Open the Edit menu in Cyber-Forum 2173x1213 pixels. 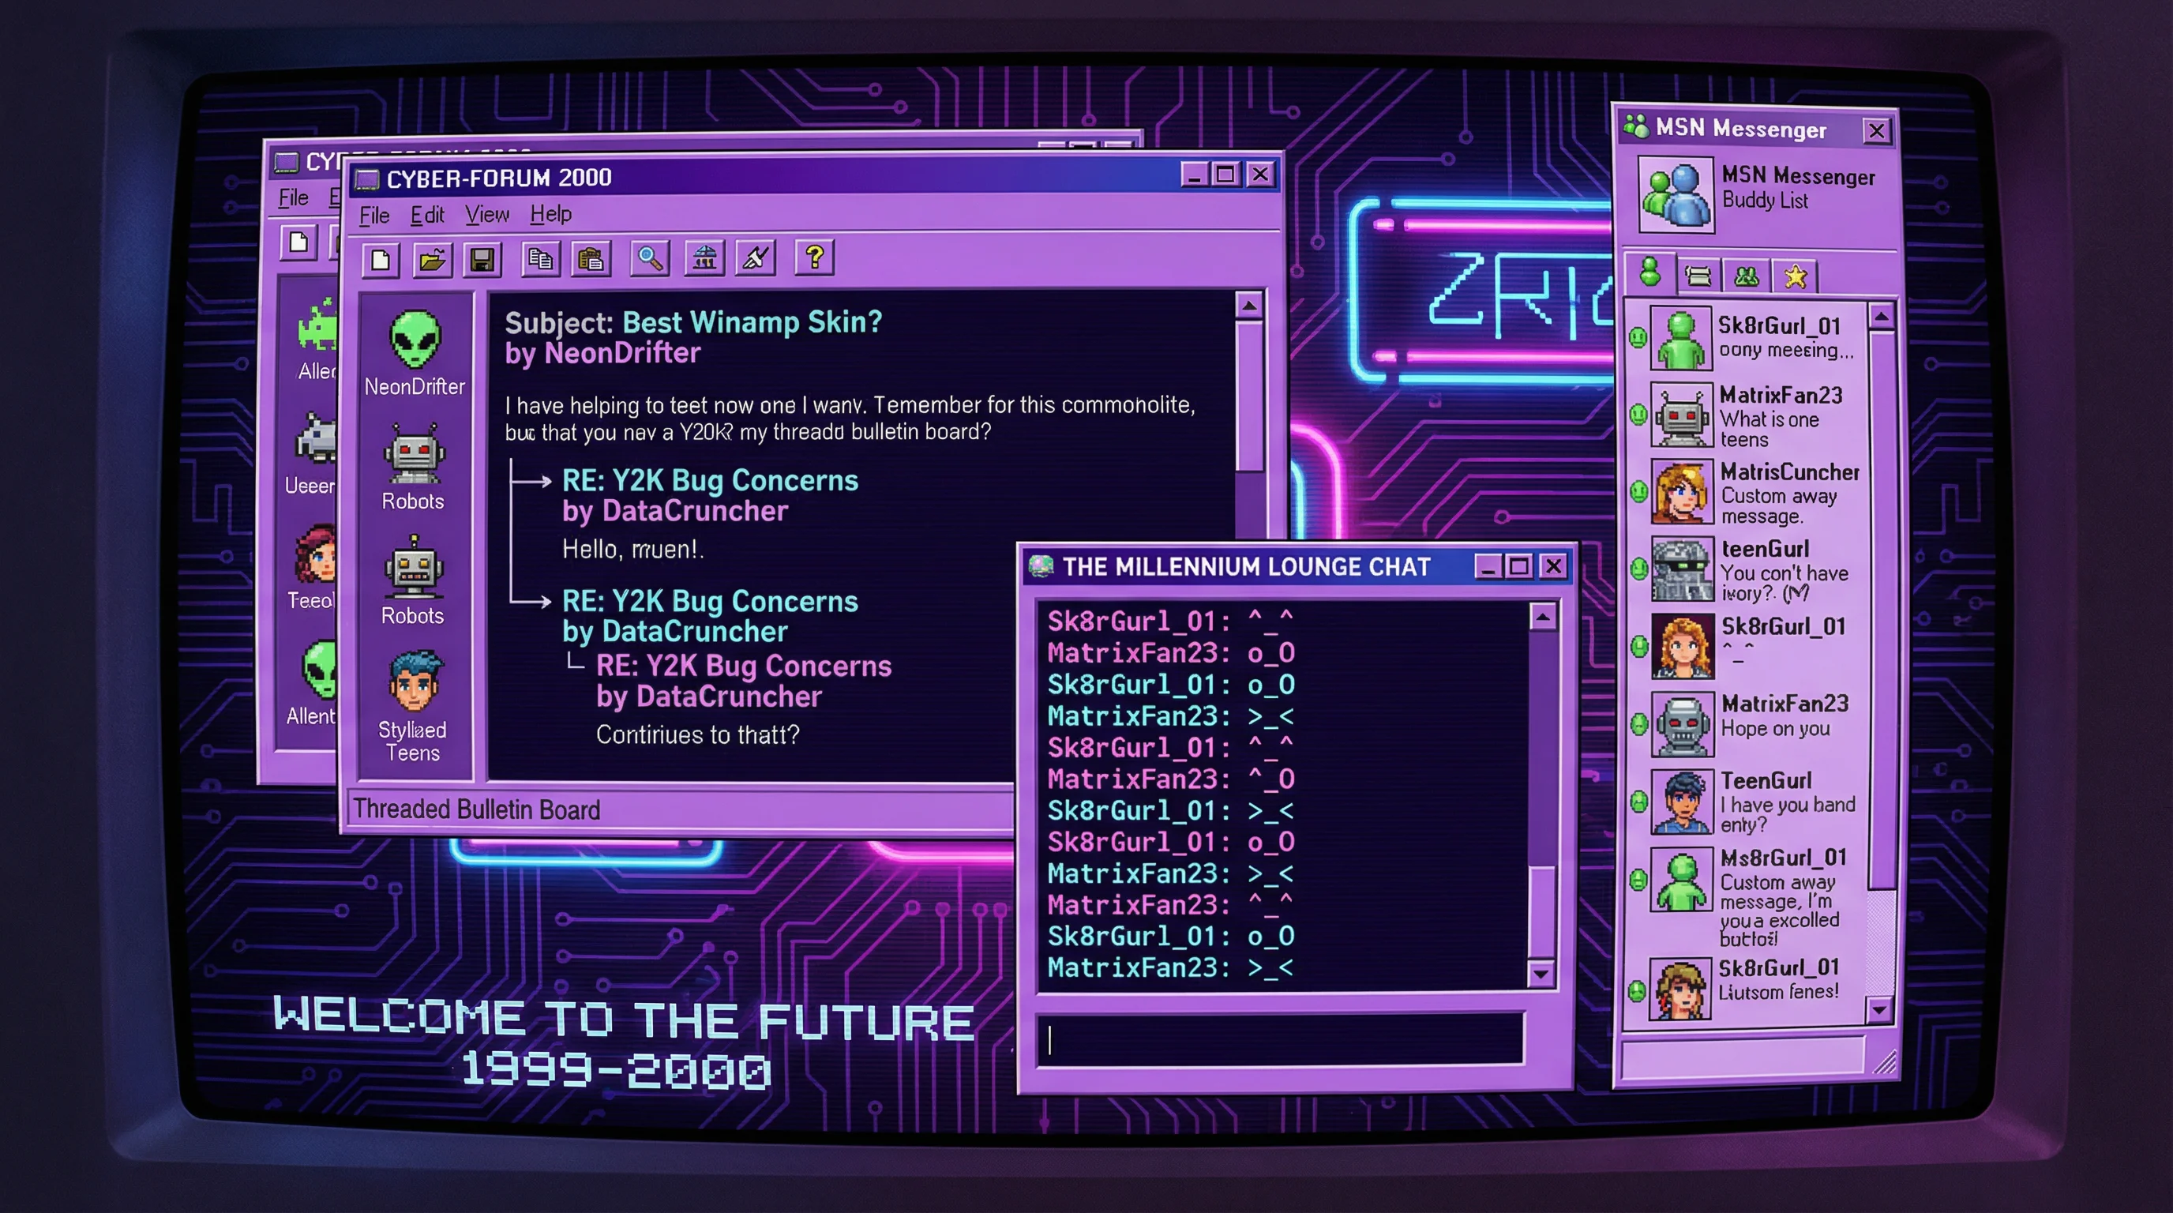427,215
